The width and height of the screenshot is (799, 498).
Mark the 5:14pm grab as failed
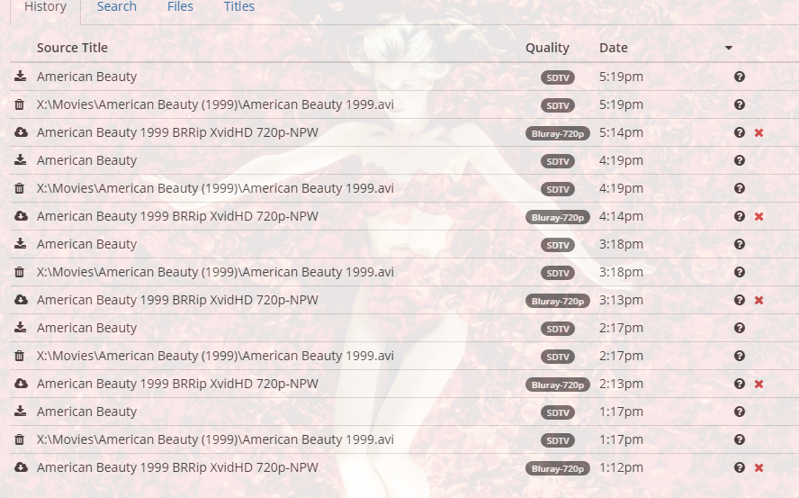click(759, 132)
